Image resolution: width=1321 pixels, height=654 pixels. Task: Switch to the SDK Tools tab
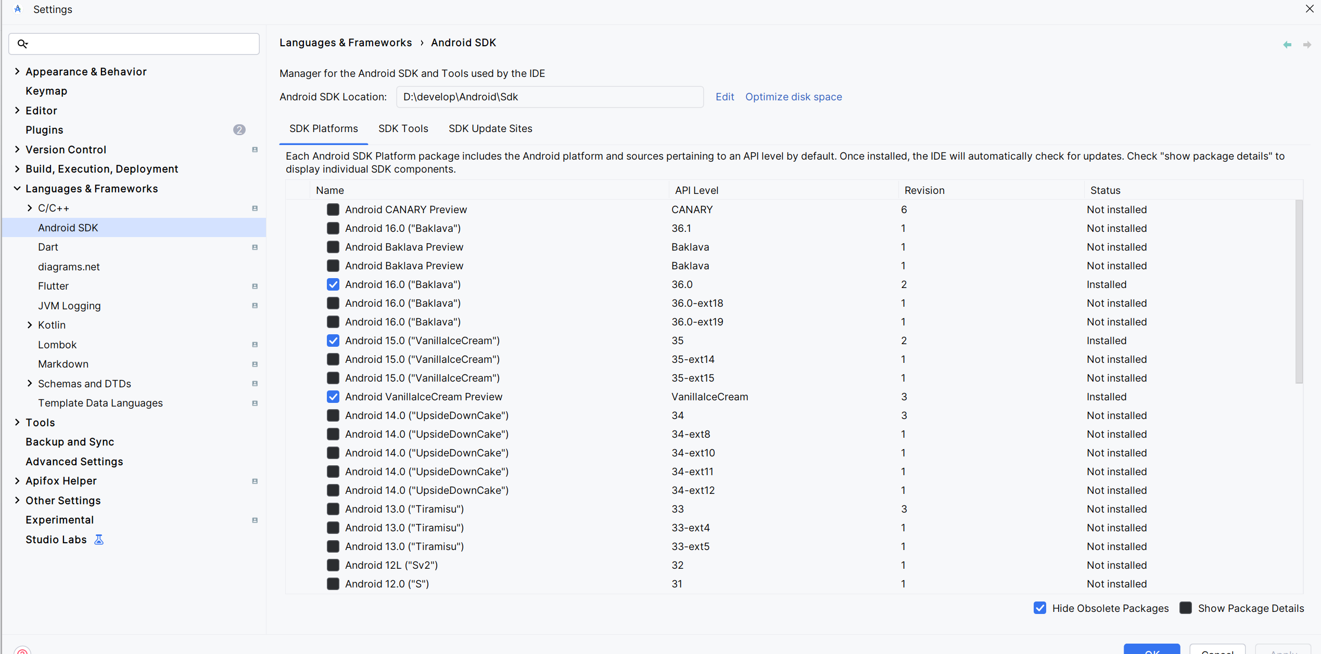tap(403, 128)
